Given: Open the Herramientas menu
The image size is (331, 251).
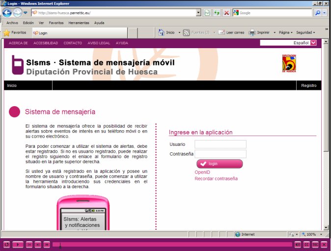Looking at the screenshot, I should pos(79,23).
